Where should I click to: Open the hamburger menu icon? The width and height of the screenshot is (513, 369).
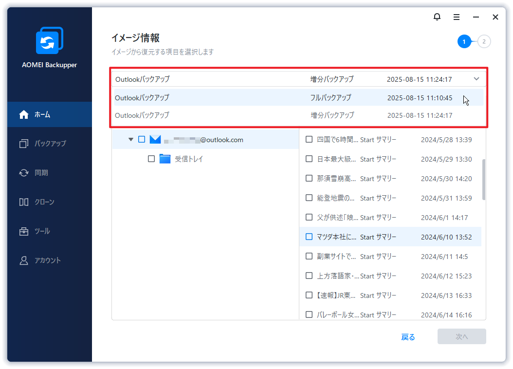457,17
